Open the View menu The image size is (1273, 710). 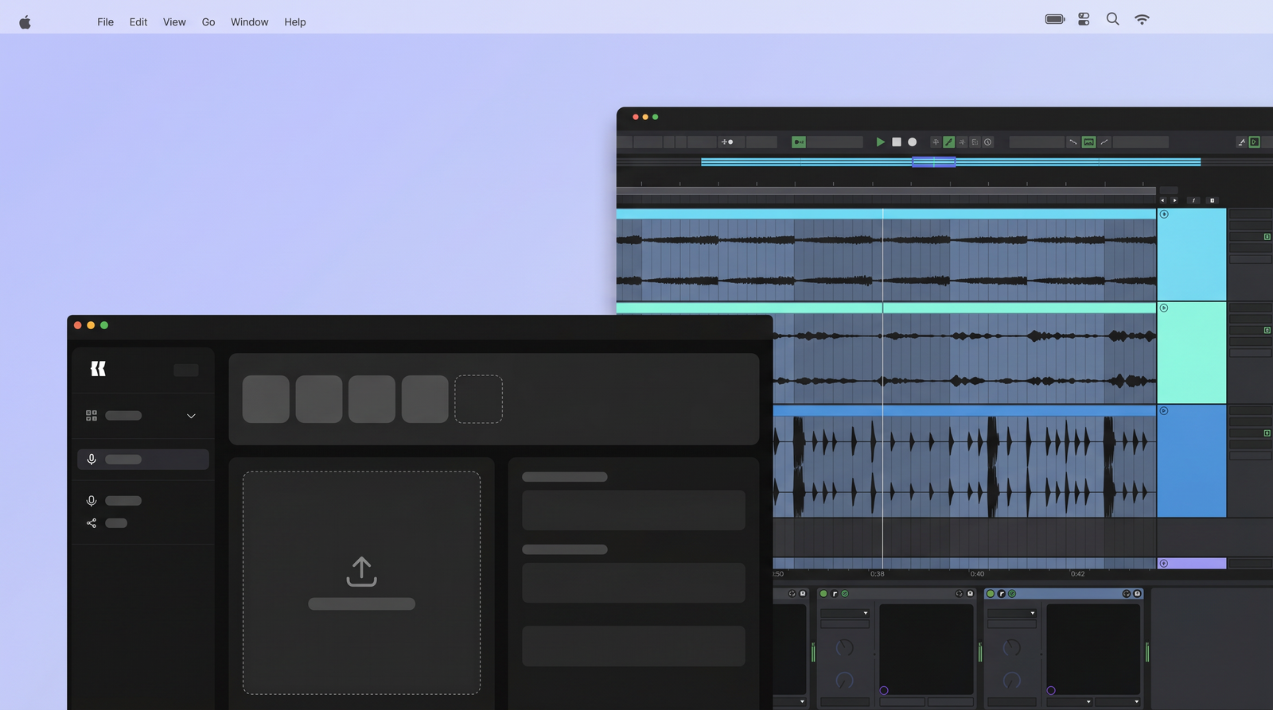point(174,22)
